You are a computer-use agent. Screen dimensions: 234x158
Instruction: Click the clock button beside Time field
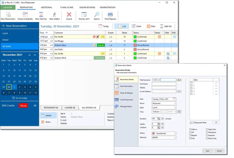pyautogui.click(x=179, y=112)
